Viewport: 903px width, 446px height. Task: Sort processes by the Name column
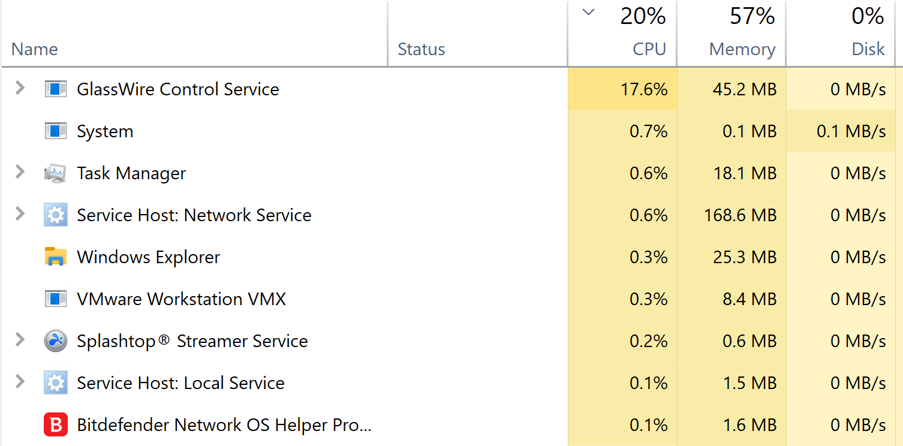[35, 49]
